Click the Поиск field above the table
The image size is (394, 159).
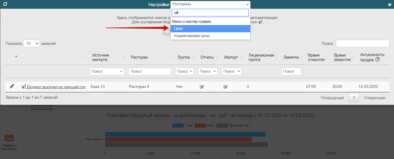click(x=362, y=43)
